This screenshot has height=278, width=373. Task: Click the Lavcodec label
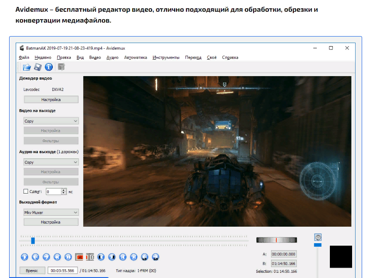pos(31,90)
